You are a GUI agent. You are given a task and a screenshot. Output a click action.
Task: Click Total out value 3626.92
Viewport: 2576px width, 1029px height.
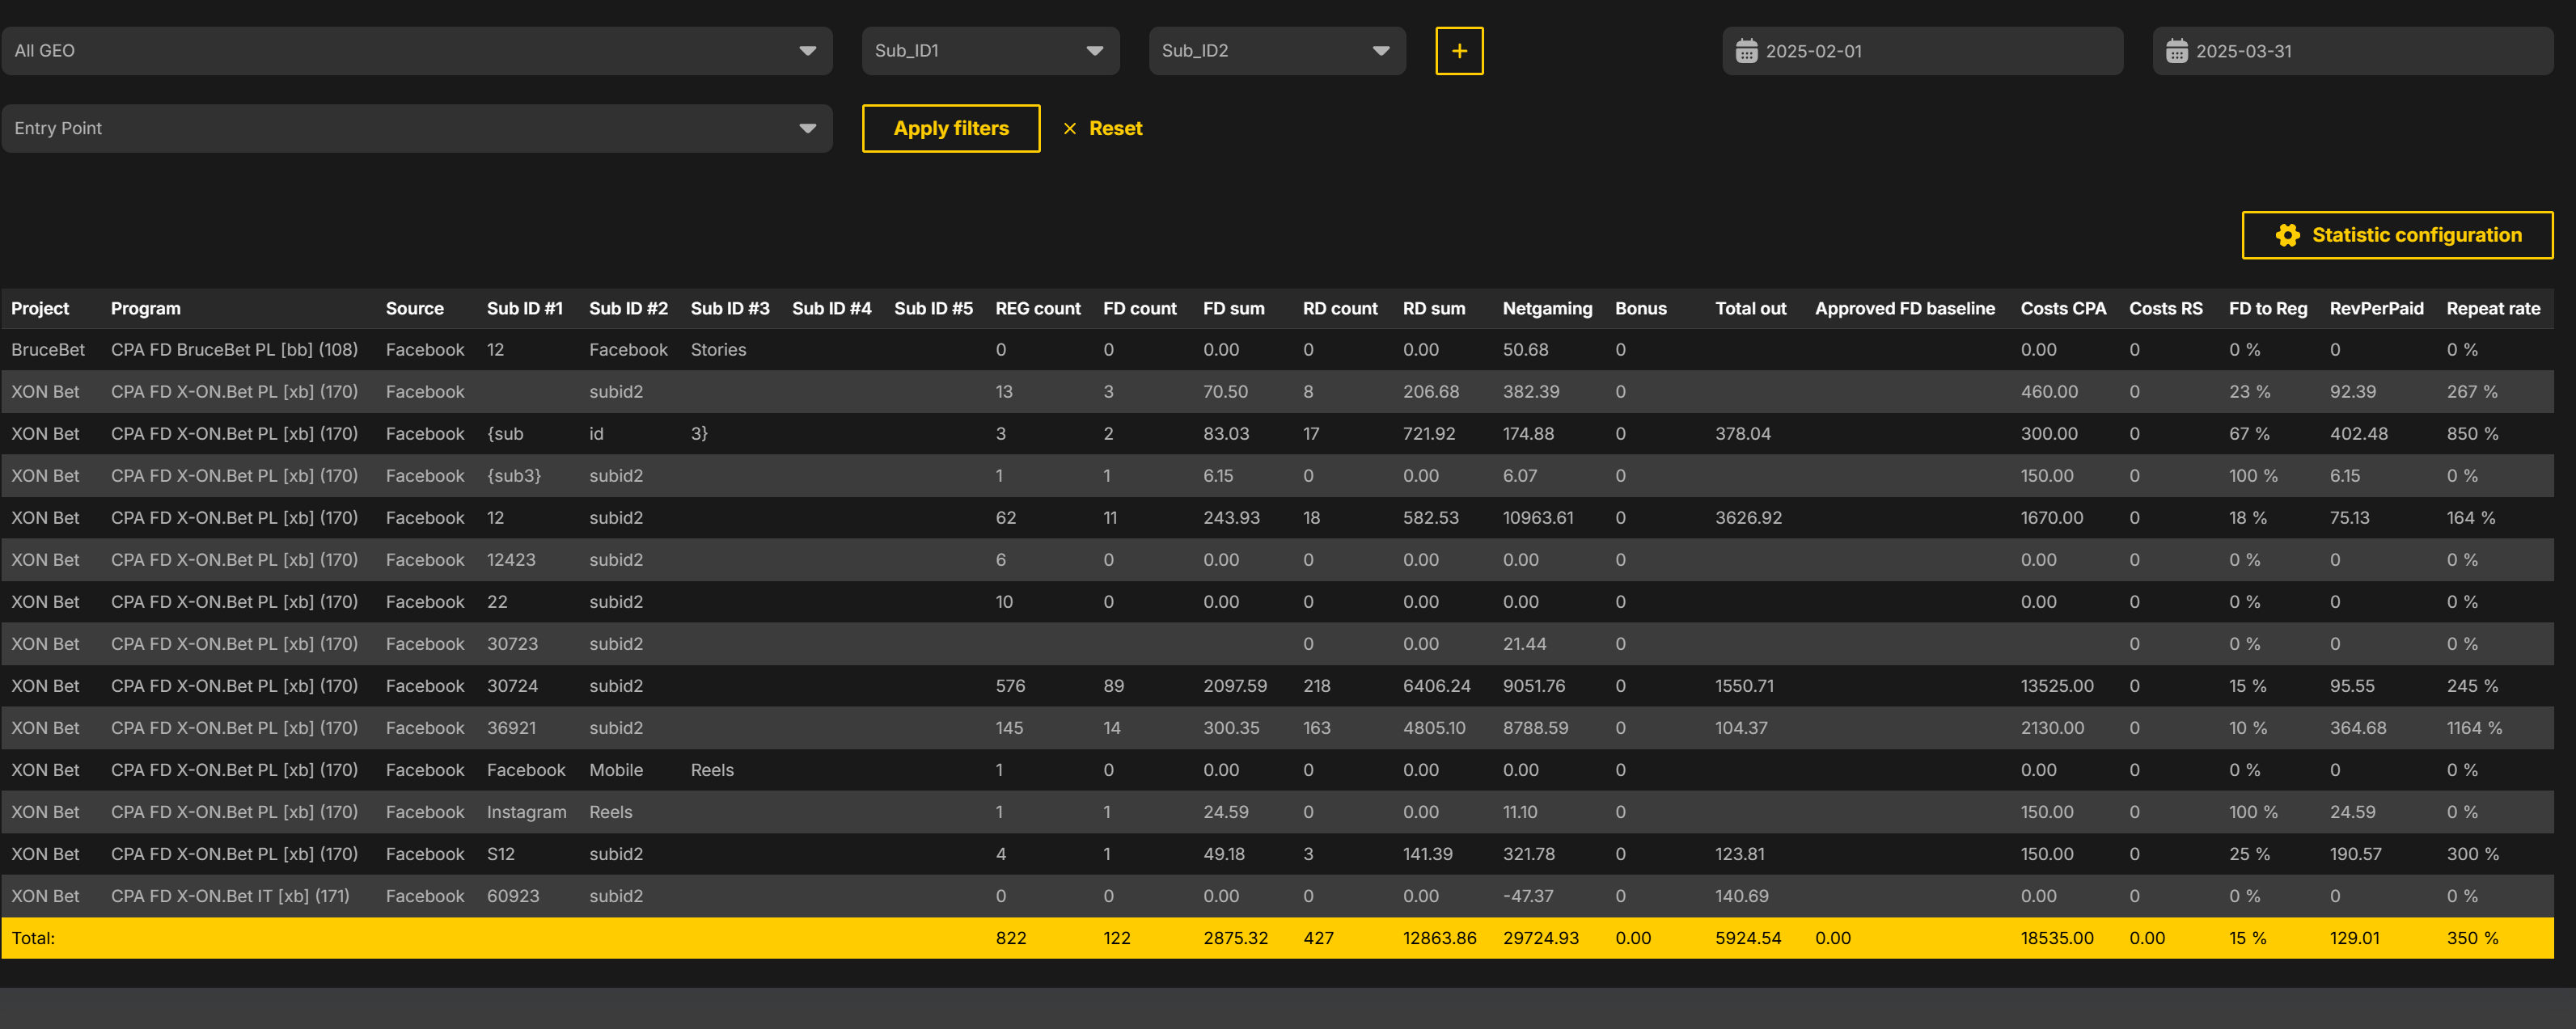pyautogui.click(x=1748, y=518)
